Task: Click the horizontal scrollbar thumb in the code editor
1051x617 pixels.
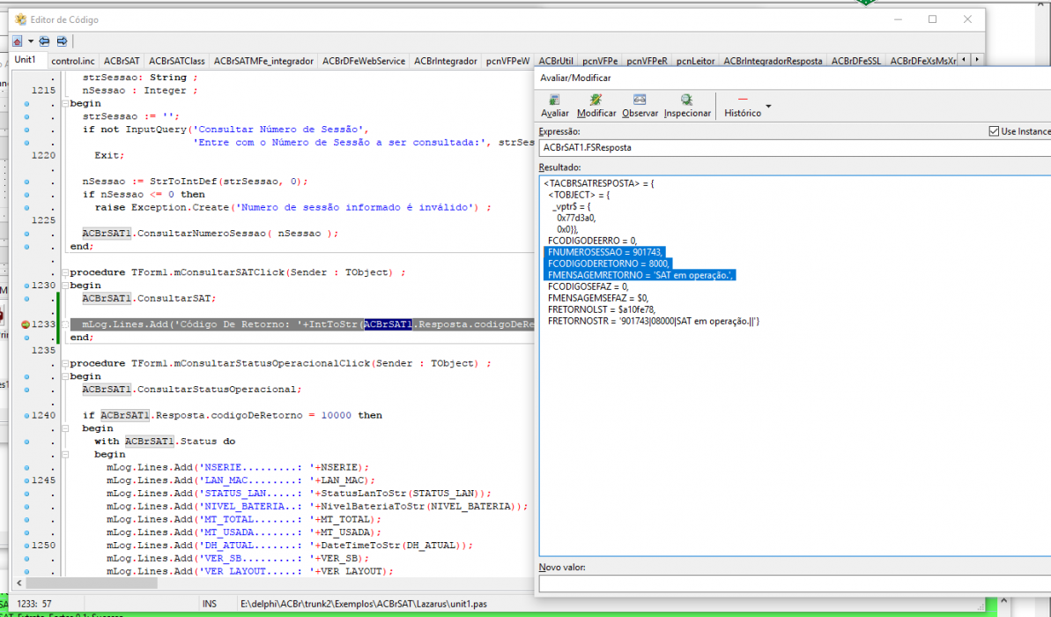Action: (x=91, y=584)
